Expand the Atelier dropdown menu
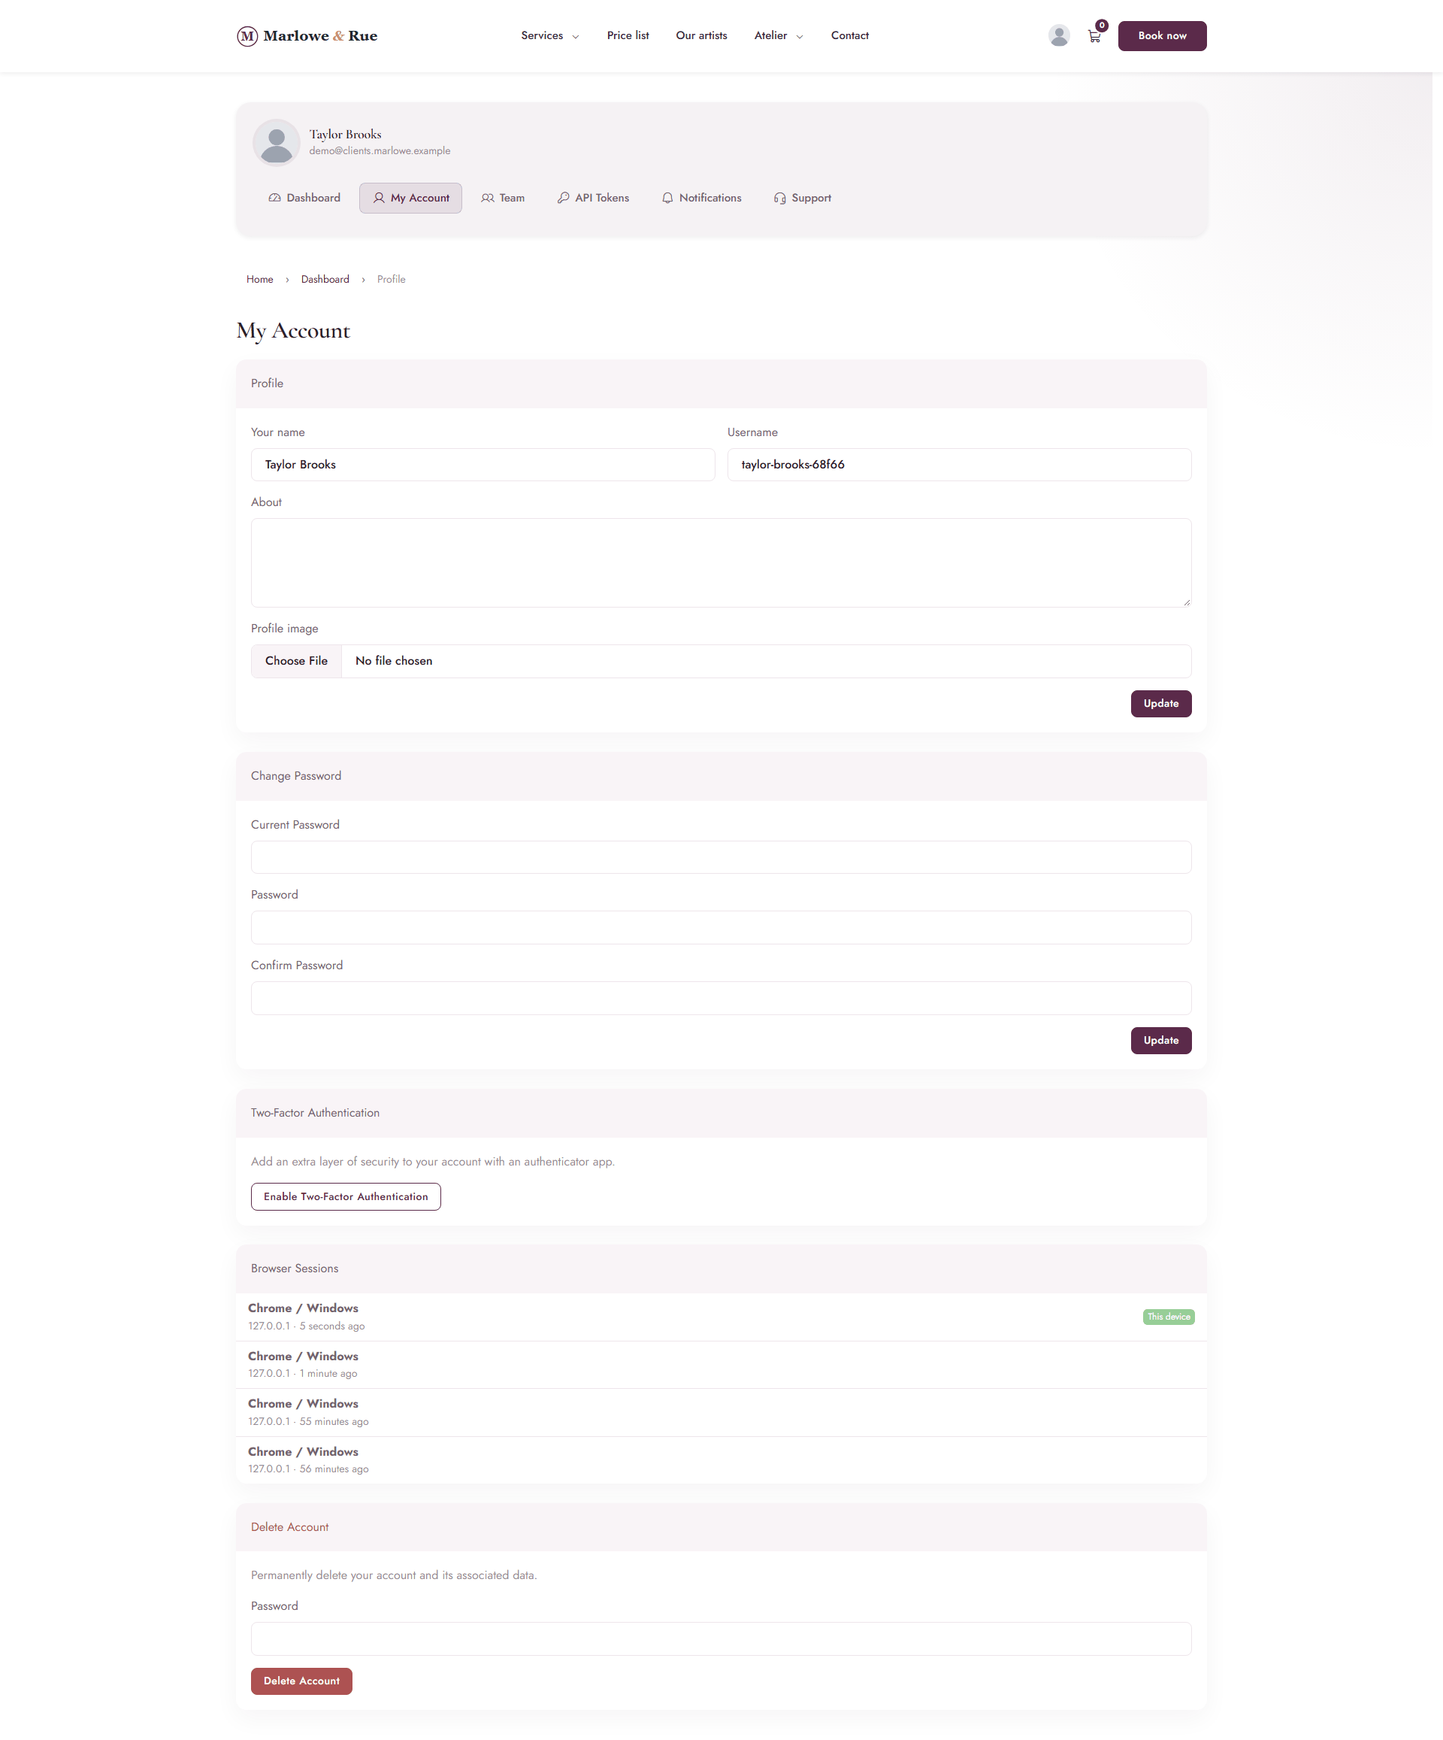 [778, 35]
